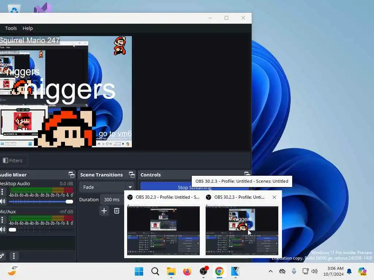Click the Duration 300 ms field
The width and height of the screenshot is (374, 280).
pyautogui.click(x=112, y=199)
